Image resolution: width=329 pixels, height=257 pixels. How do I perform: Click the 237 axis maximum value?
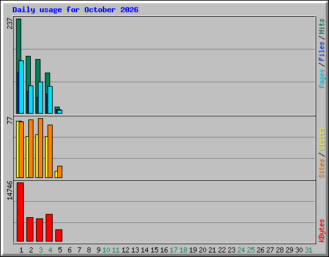[x=10, y=23]
